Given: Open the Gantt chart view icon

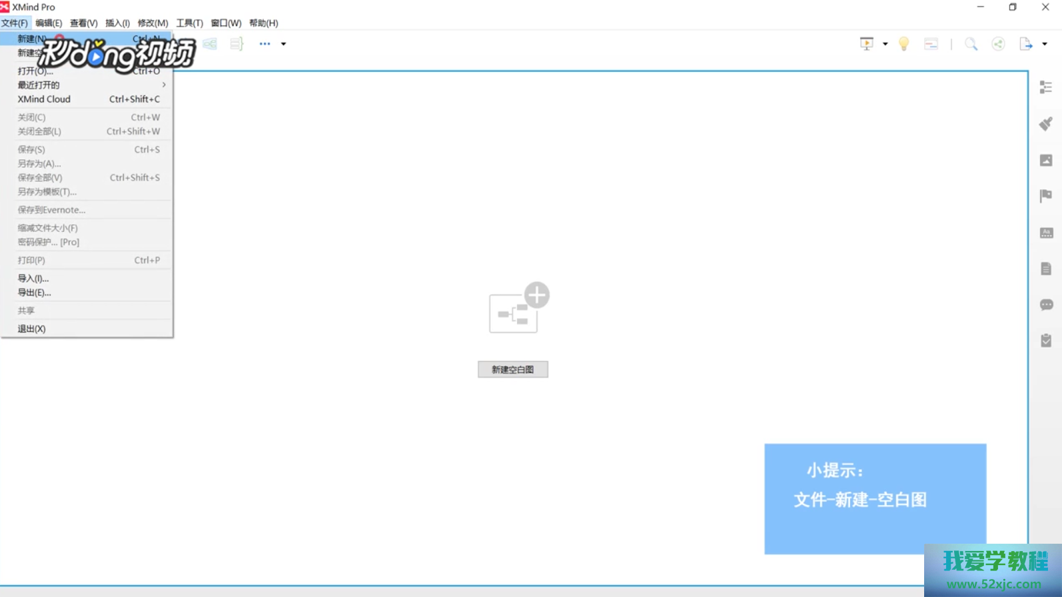Looking at the screenshot, I should click(x=931, y=44).
